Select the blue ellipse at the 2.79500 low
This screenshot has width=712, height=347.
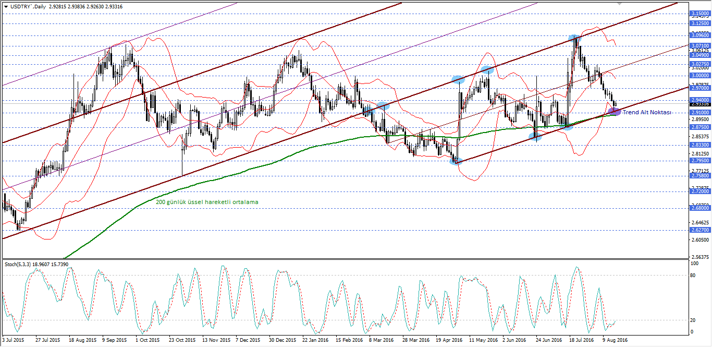pos(457,161)
